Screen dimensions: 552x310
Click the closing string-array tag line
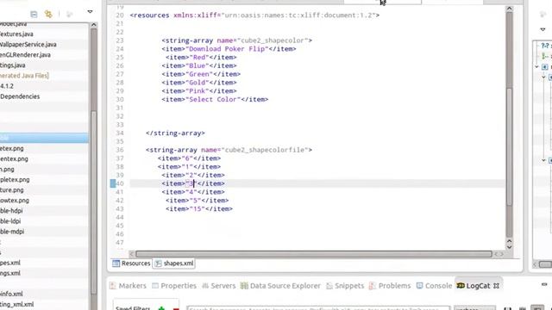pyautogui.click(x=175, y=133)
